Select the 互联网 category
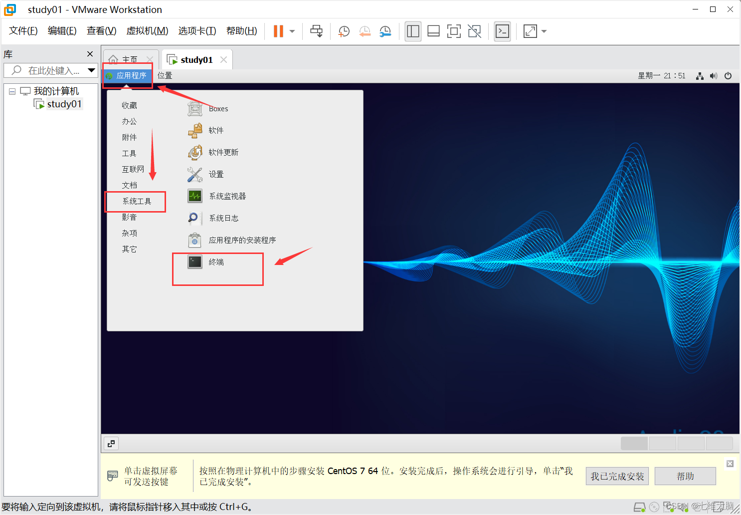Screen dimensions: 741x515 click(133, 169)
